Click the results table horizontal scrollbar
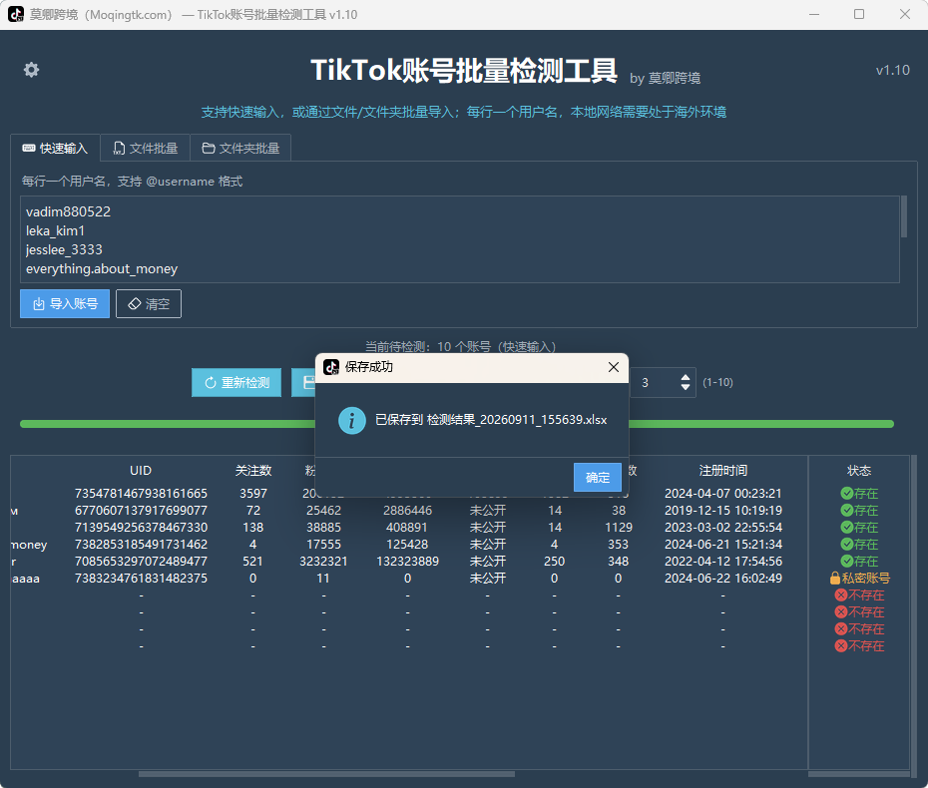Image resolution: width=928 pixels, height=788 pixels. [326, 774]
